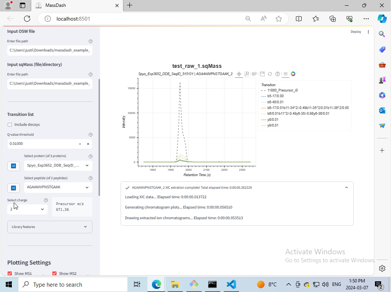This screenshot has height=292, width=391.
Task: Enable the Wheel Zoom plot tool
Action: pyautogui.click(x=254, y=74)
